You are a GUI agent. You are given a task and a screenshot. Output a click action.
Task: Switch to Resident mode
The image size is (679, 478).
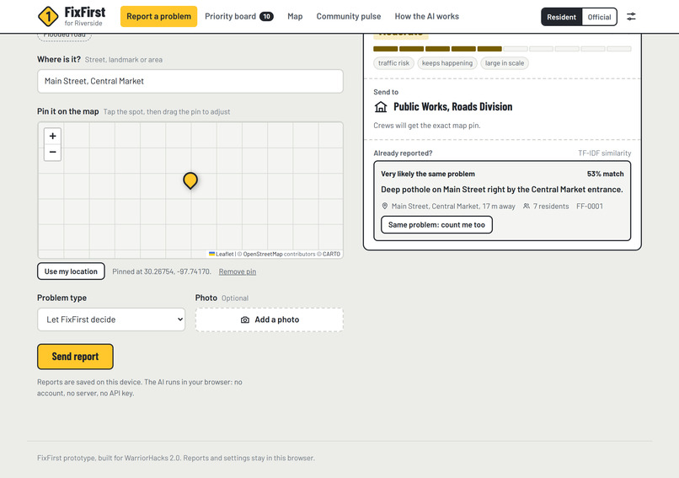(x=561, y=17)
